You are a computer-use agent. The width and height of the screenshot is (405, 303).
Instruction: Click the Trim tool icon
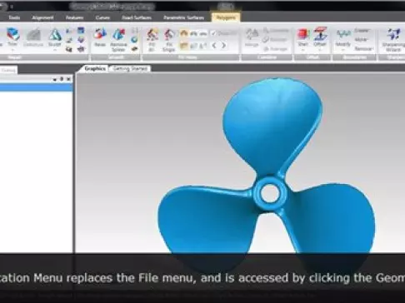coord(12,34)
